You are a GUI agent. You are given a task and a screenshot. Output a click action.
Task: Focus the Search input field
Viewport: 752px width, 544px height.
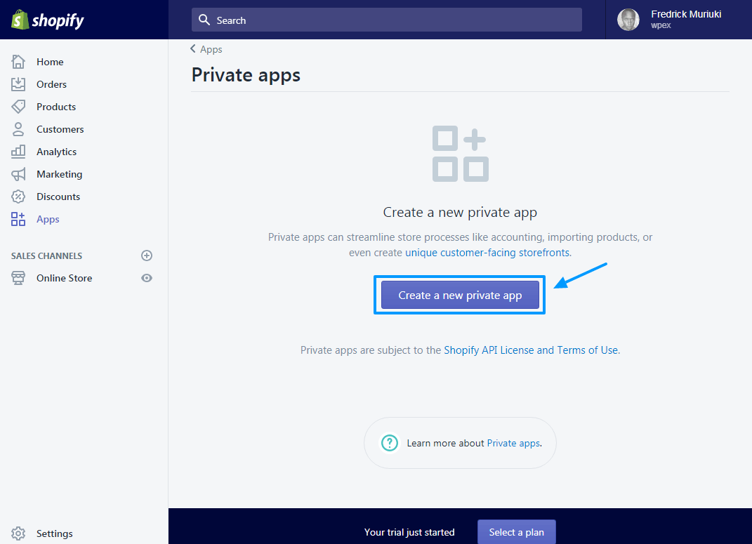(x=386, y=20)
